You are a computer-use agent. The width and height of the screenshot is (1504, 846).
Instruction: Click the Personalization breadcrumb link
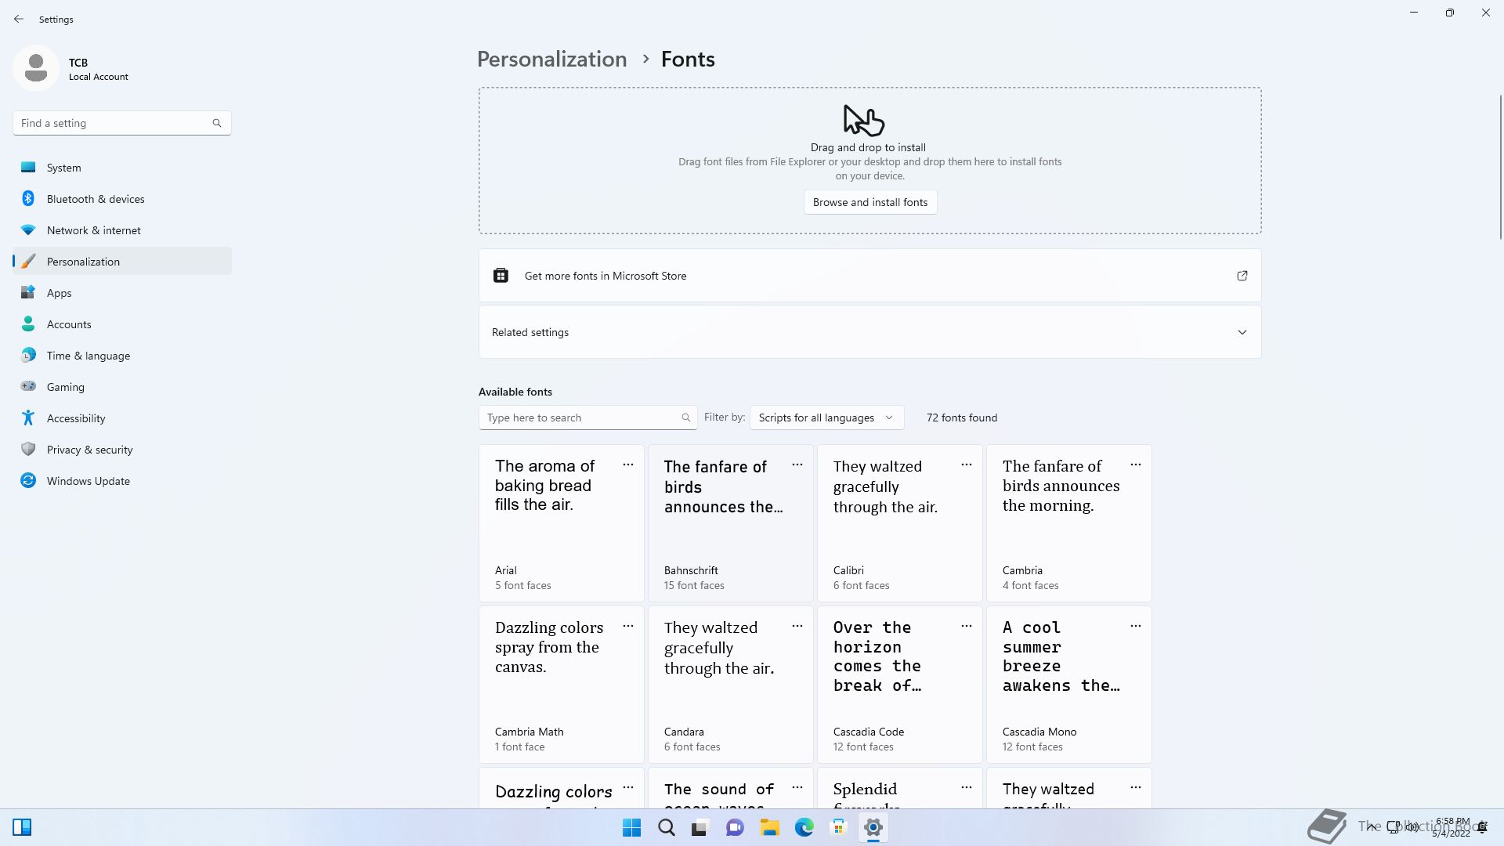551,60
